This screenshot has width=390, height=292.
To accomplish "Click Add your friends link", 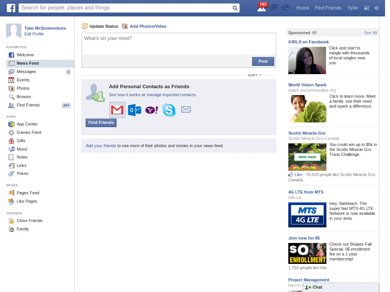I will (x=101, y=146).
